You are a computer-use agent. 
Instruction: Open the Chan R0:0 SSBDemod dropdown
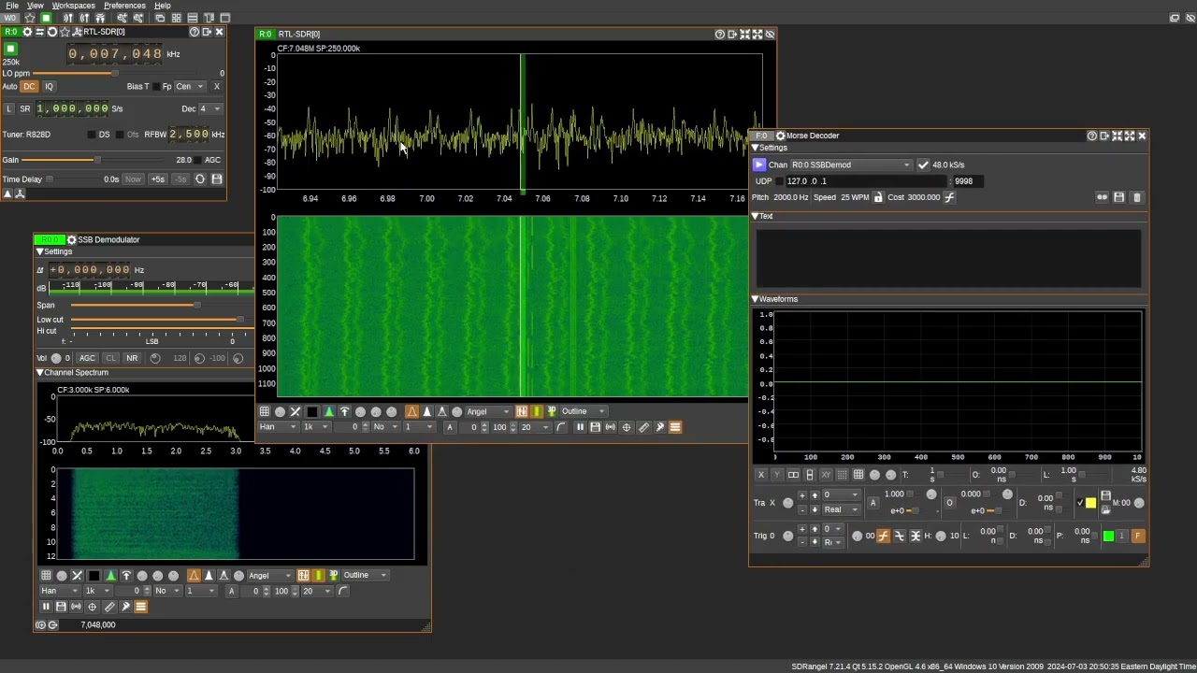[x=850, y=165]
